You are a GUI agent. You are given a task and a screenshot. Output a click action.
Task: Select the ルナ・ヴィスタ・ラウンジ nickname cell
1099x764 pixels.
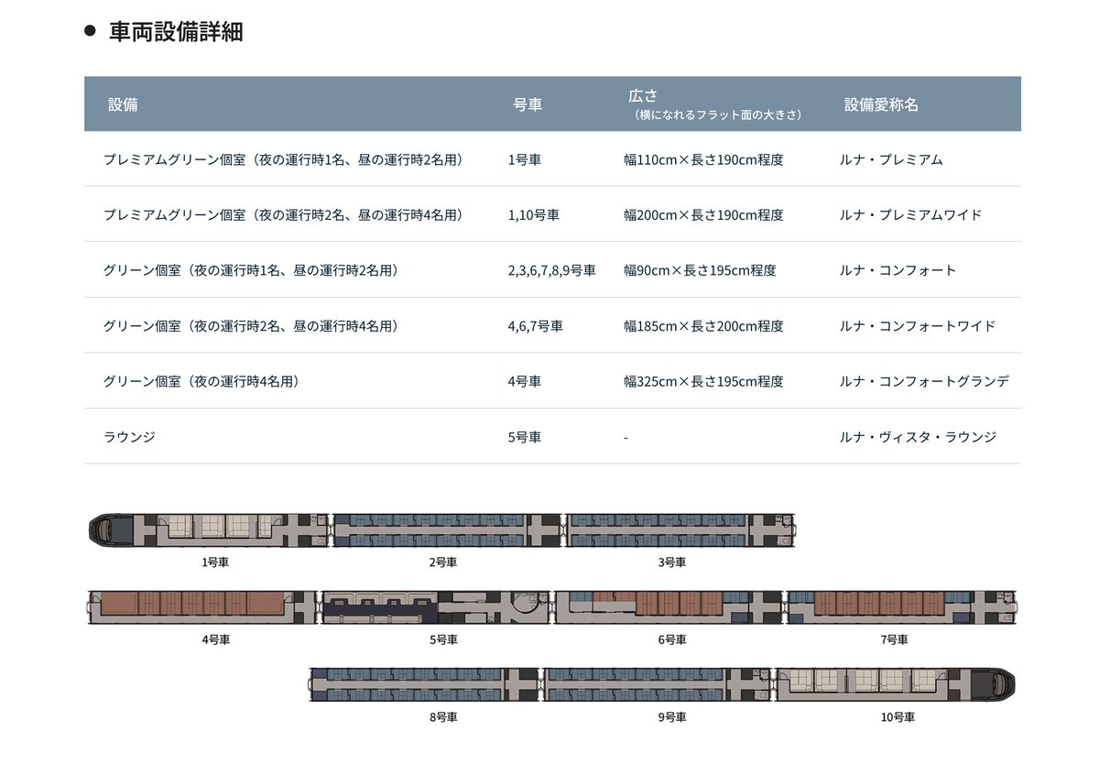click(x=918, y=437)
